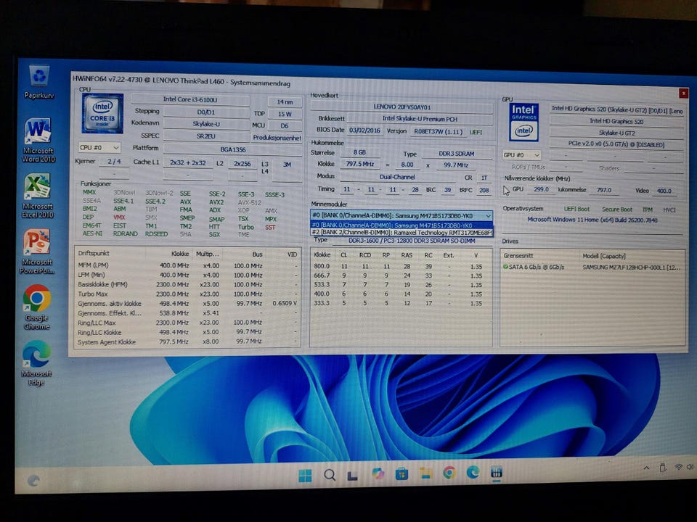The width and height of the screenshot is (697, 522).
Task: Select the Turbo Max row in Driftspunkt table
Action: (187, 294)
